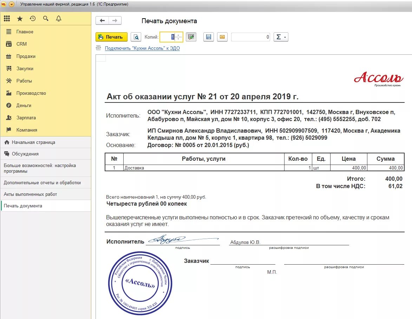Open Favorites star icon
Viewport: 412px width, 319px height.
(20, 18)
